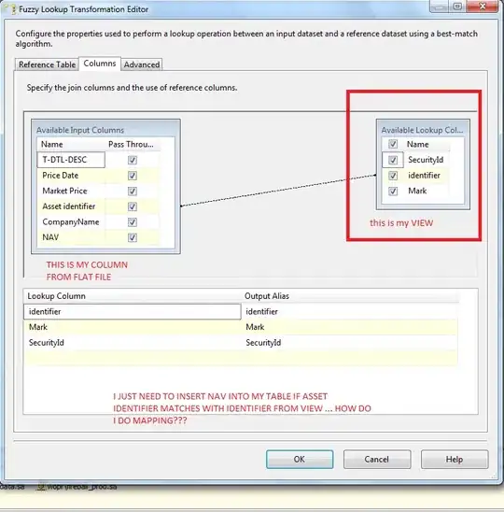Toggle pass-through checkbox for Asset identifier

tap(133, 206)
